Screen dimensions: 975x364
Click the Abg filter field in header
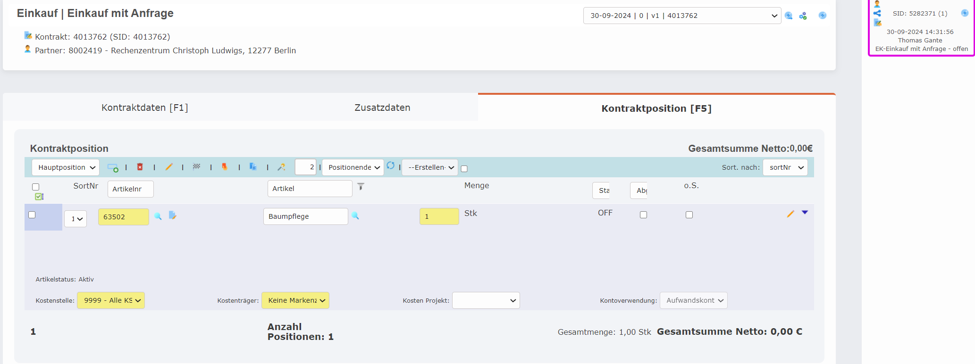639,190
